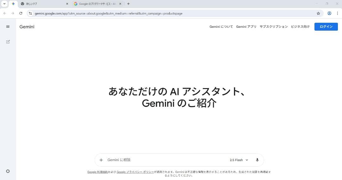Reload the page with the refresh icon

coord(21,13)
